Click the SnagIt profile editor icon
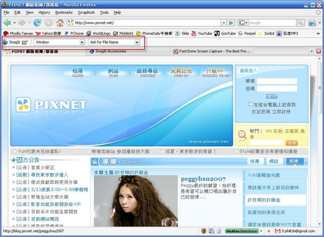 pyautogui.click(x=25, y=42)
